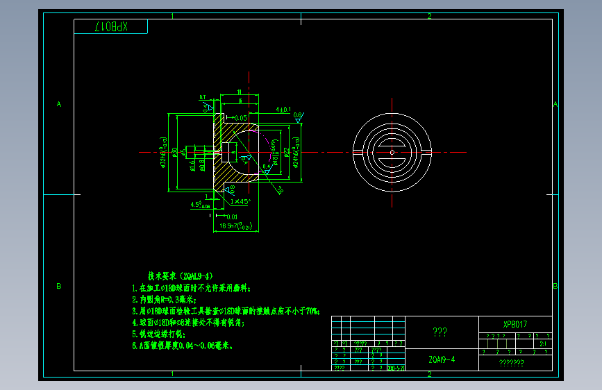The image size is (602, 390).
Task: Click the '???' part name cell in title block
Action: pyautogui.click(x=440, y=332)
